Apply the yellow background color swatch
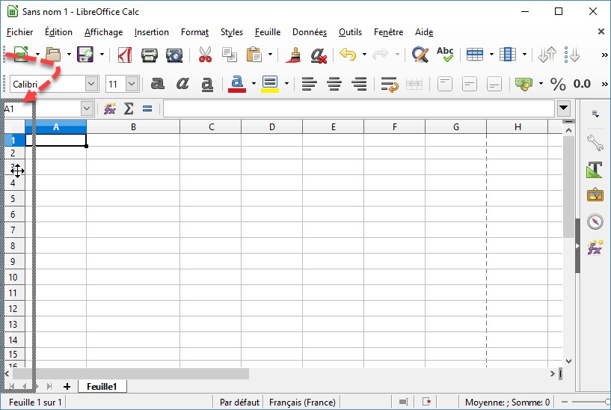 [x=269, y=84]
